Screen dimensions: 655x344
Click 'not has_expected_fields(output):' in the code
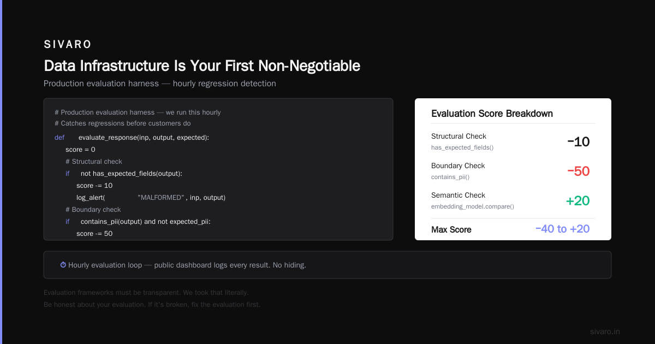click(x=131, y=174)
